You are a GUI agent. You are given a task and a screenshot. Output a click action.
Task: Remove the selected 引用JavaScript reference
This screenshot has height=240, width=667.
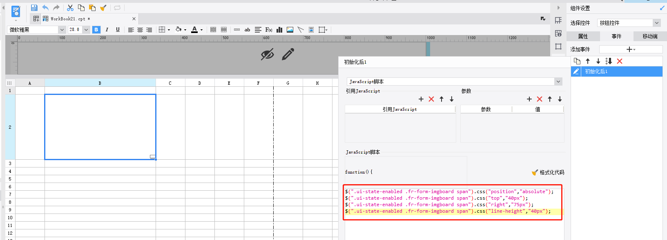(431, 99)
